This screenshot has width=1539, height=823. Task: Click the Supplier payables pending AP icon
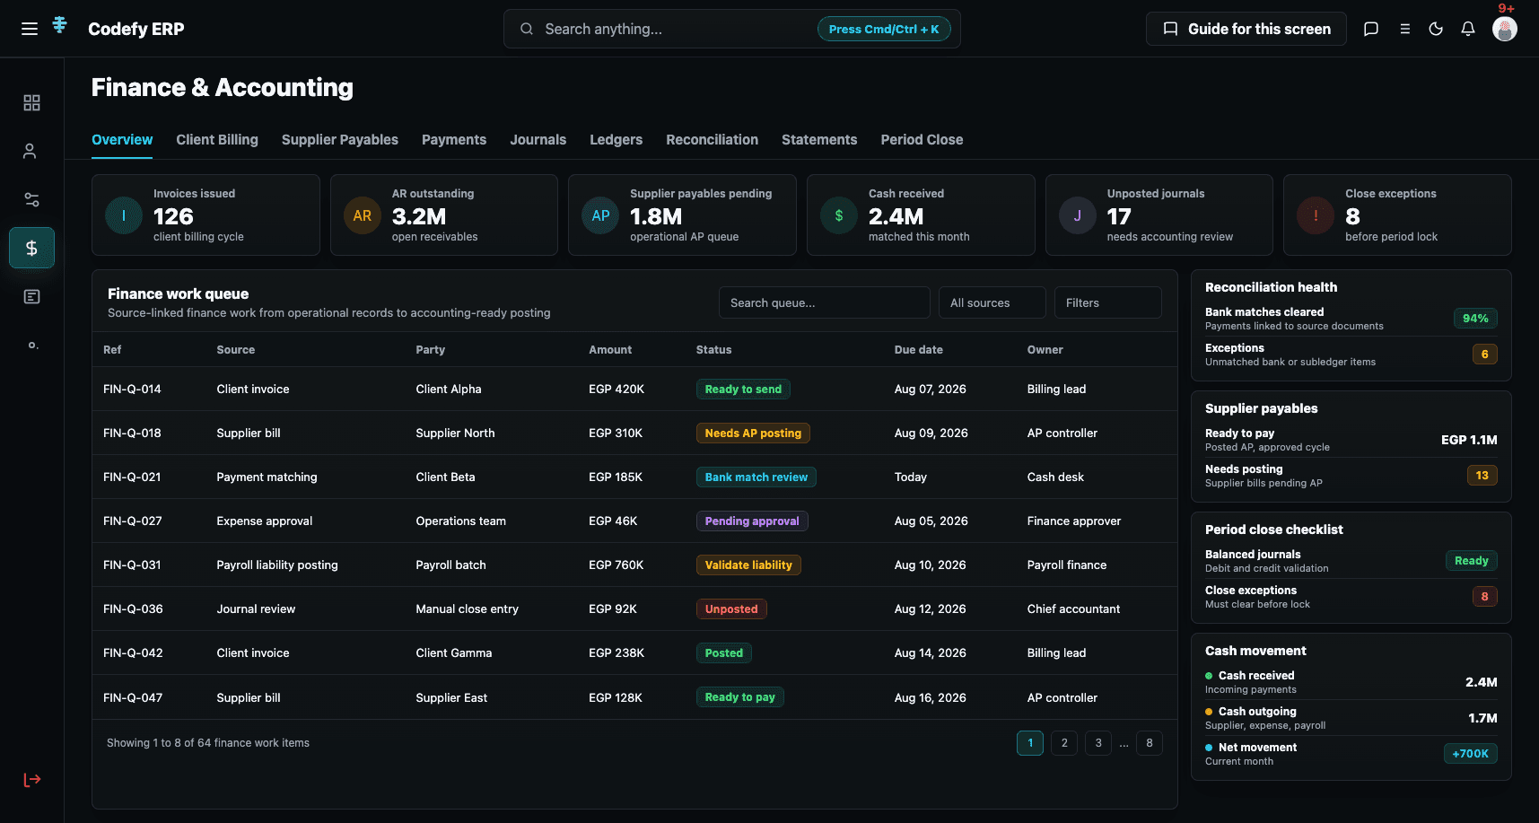[600, 215]
